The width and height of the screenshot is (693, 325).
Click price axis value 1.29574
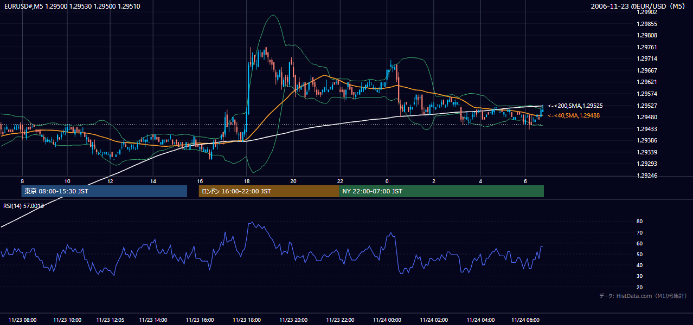(x=647, y=94)
